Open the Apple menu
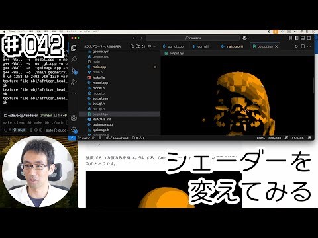This screenshot has width=318, height=238. tap(5, 32)
